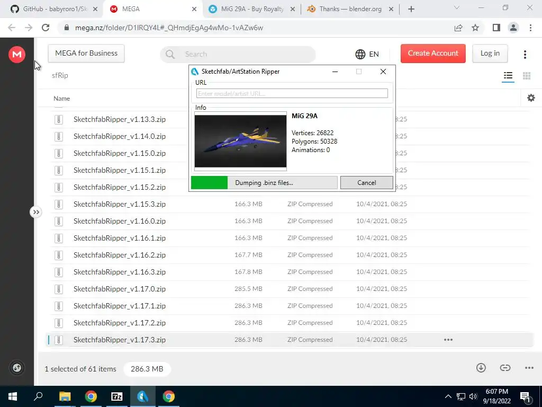Click the 285.5 MB size cell
The height and width of the screenshot is (407, 542).
coord(248,289)
